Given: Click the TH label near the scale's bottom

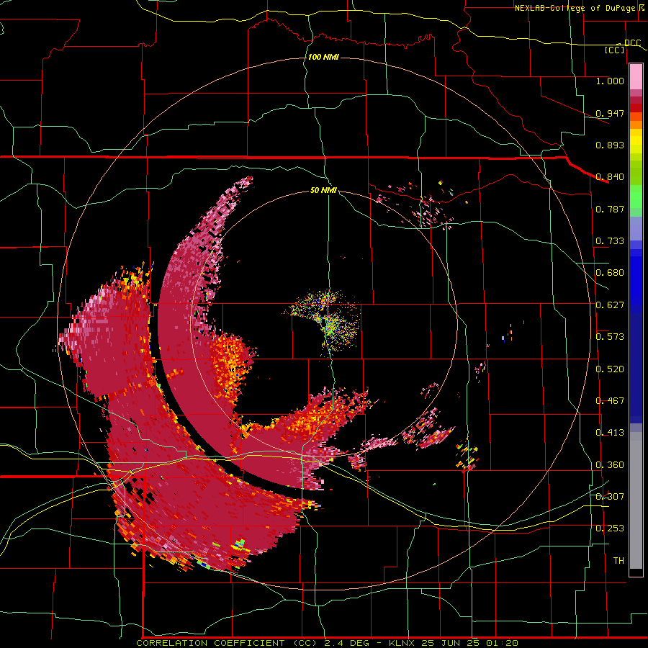Looking at the screenshot, I should [618, 561].
